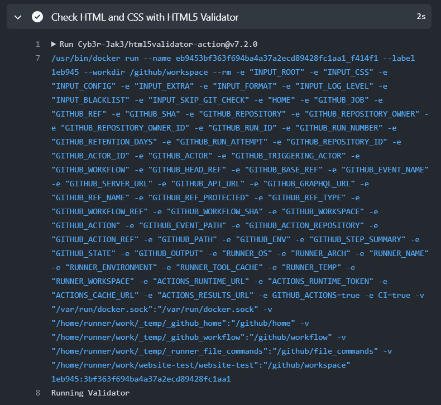This screenshot has width=441, height=405.
Task: Click the "RUNNER_OS" variable text
Action: pyautogui.click(x=247, y=253)
